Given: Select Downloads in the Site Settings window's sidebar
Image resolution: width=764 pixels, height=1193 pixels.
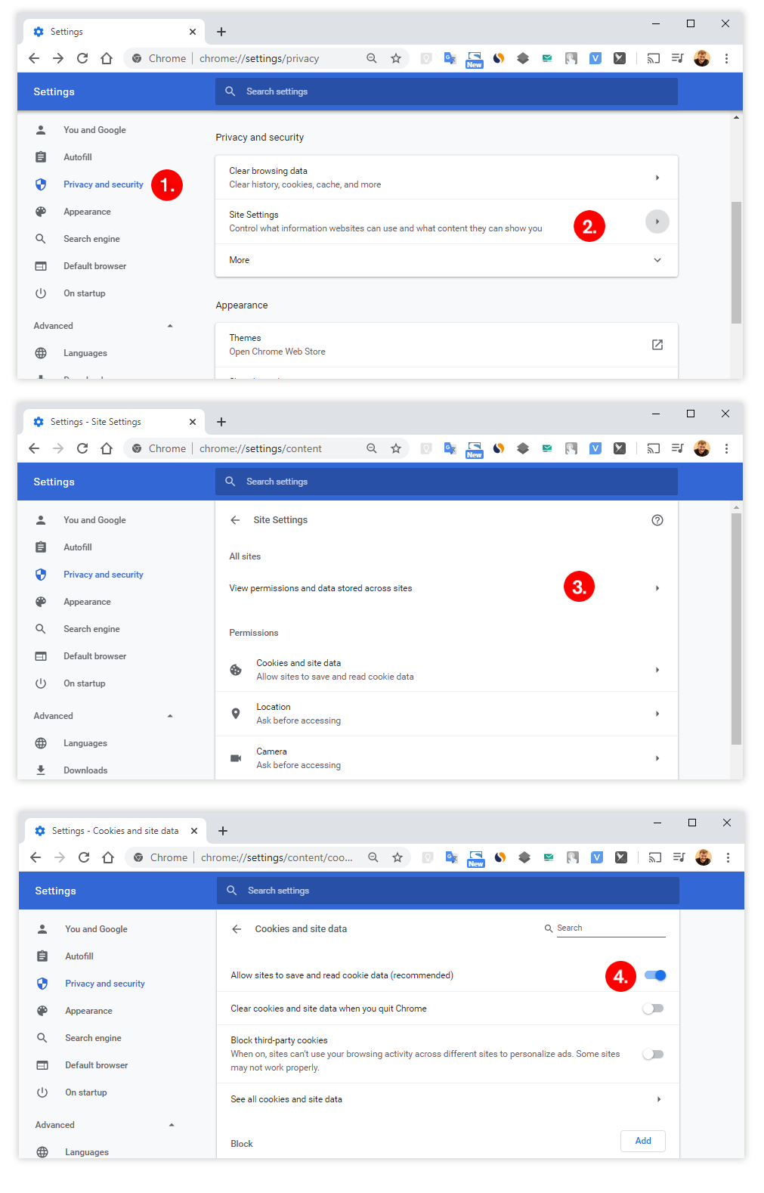Looking at the screenshot, I should click(x=85, y=770).
